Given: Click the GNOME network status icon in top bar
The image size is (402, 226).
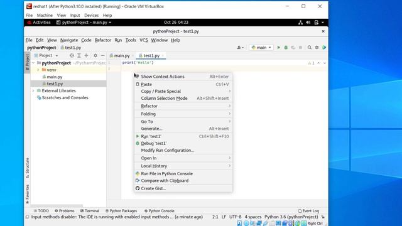Looking at the screenshot, I should coord(300,23).
